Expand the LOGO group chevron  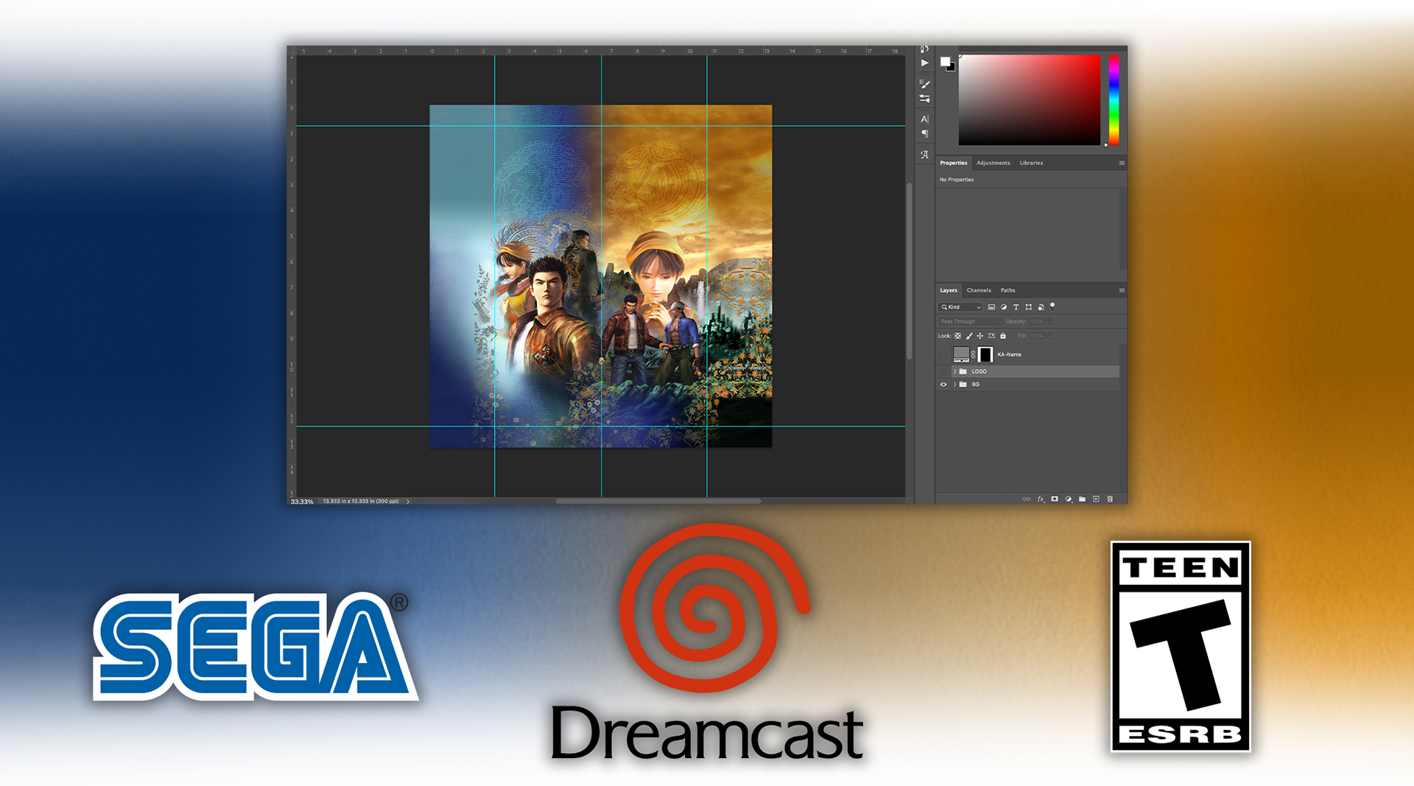pos(955,371)
